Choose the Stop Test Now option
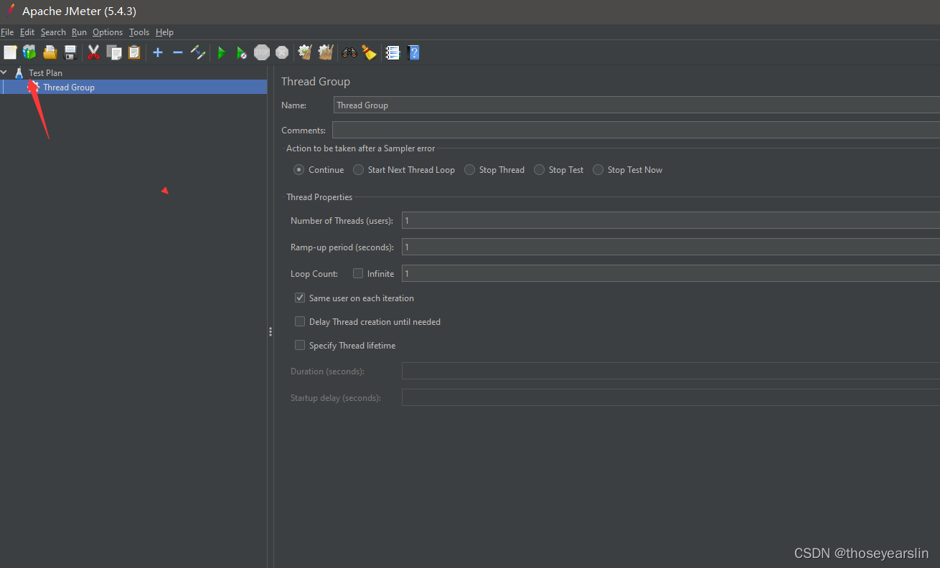 click(x=598, y=170)
